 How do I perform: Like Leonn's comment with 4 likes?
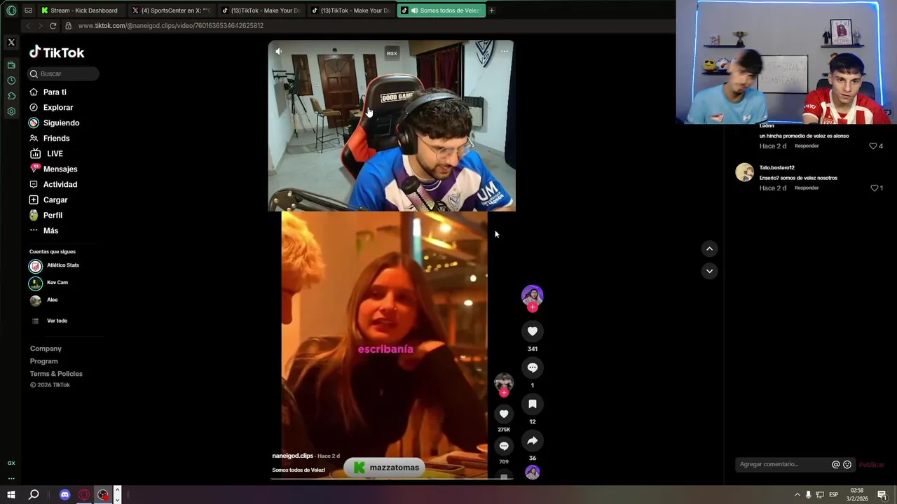coord(873,146)
